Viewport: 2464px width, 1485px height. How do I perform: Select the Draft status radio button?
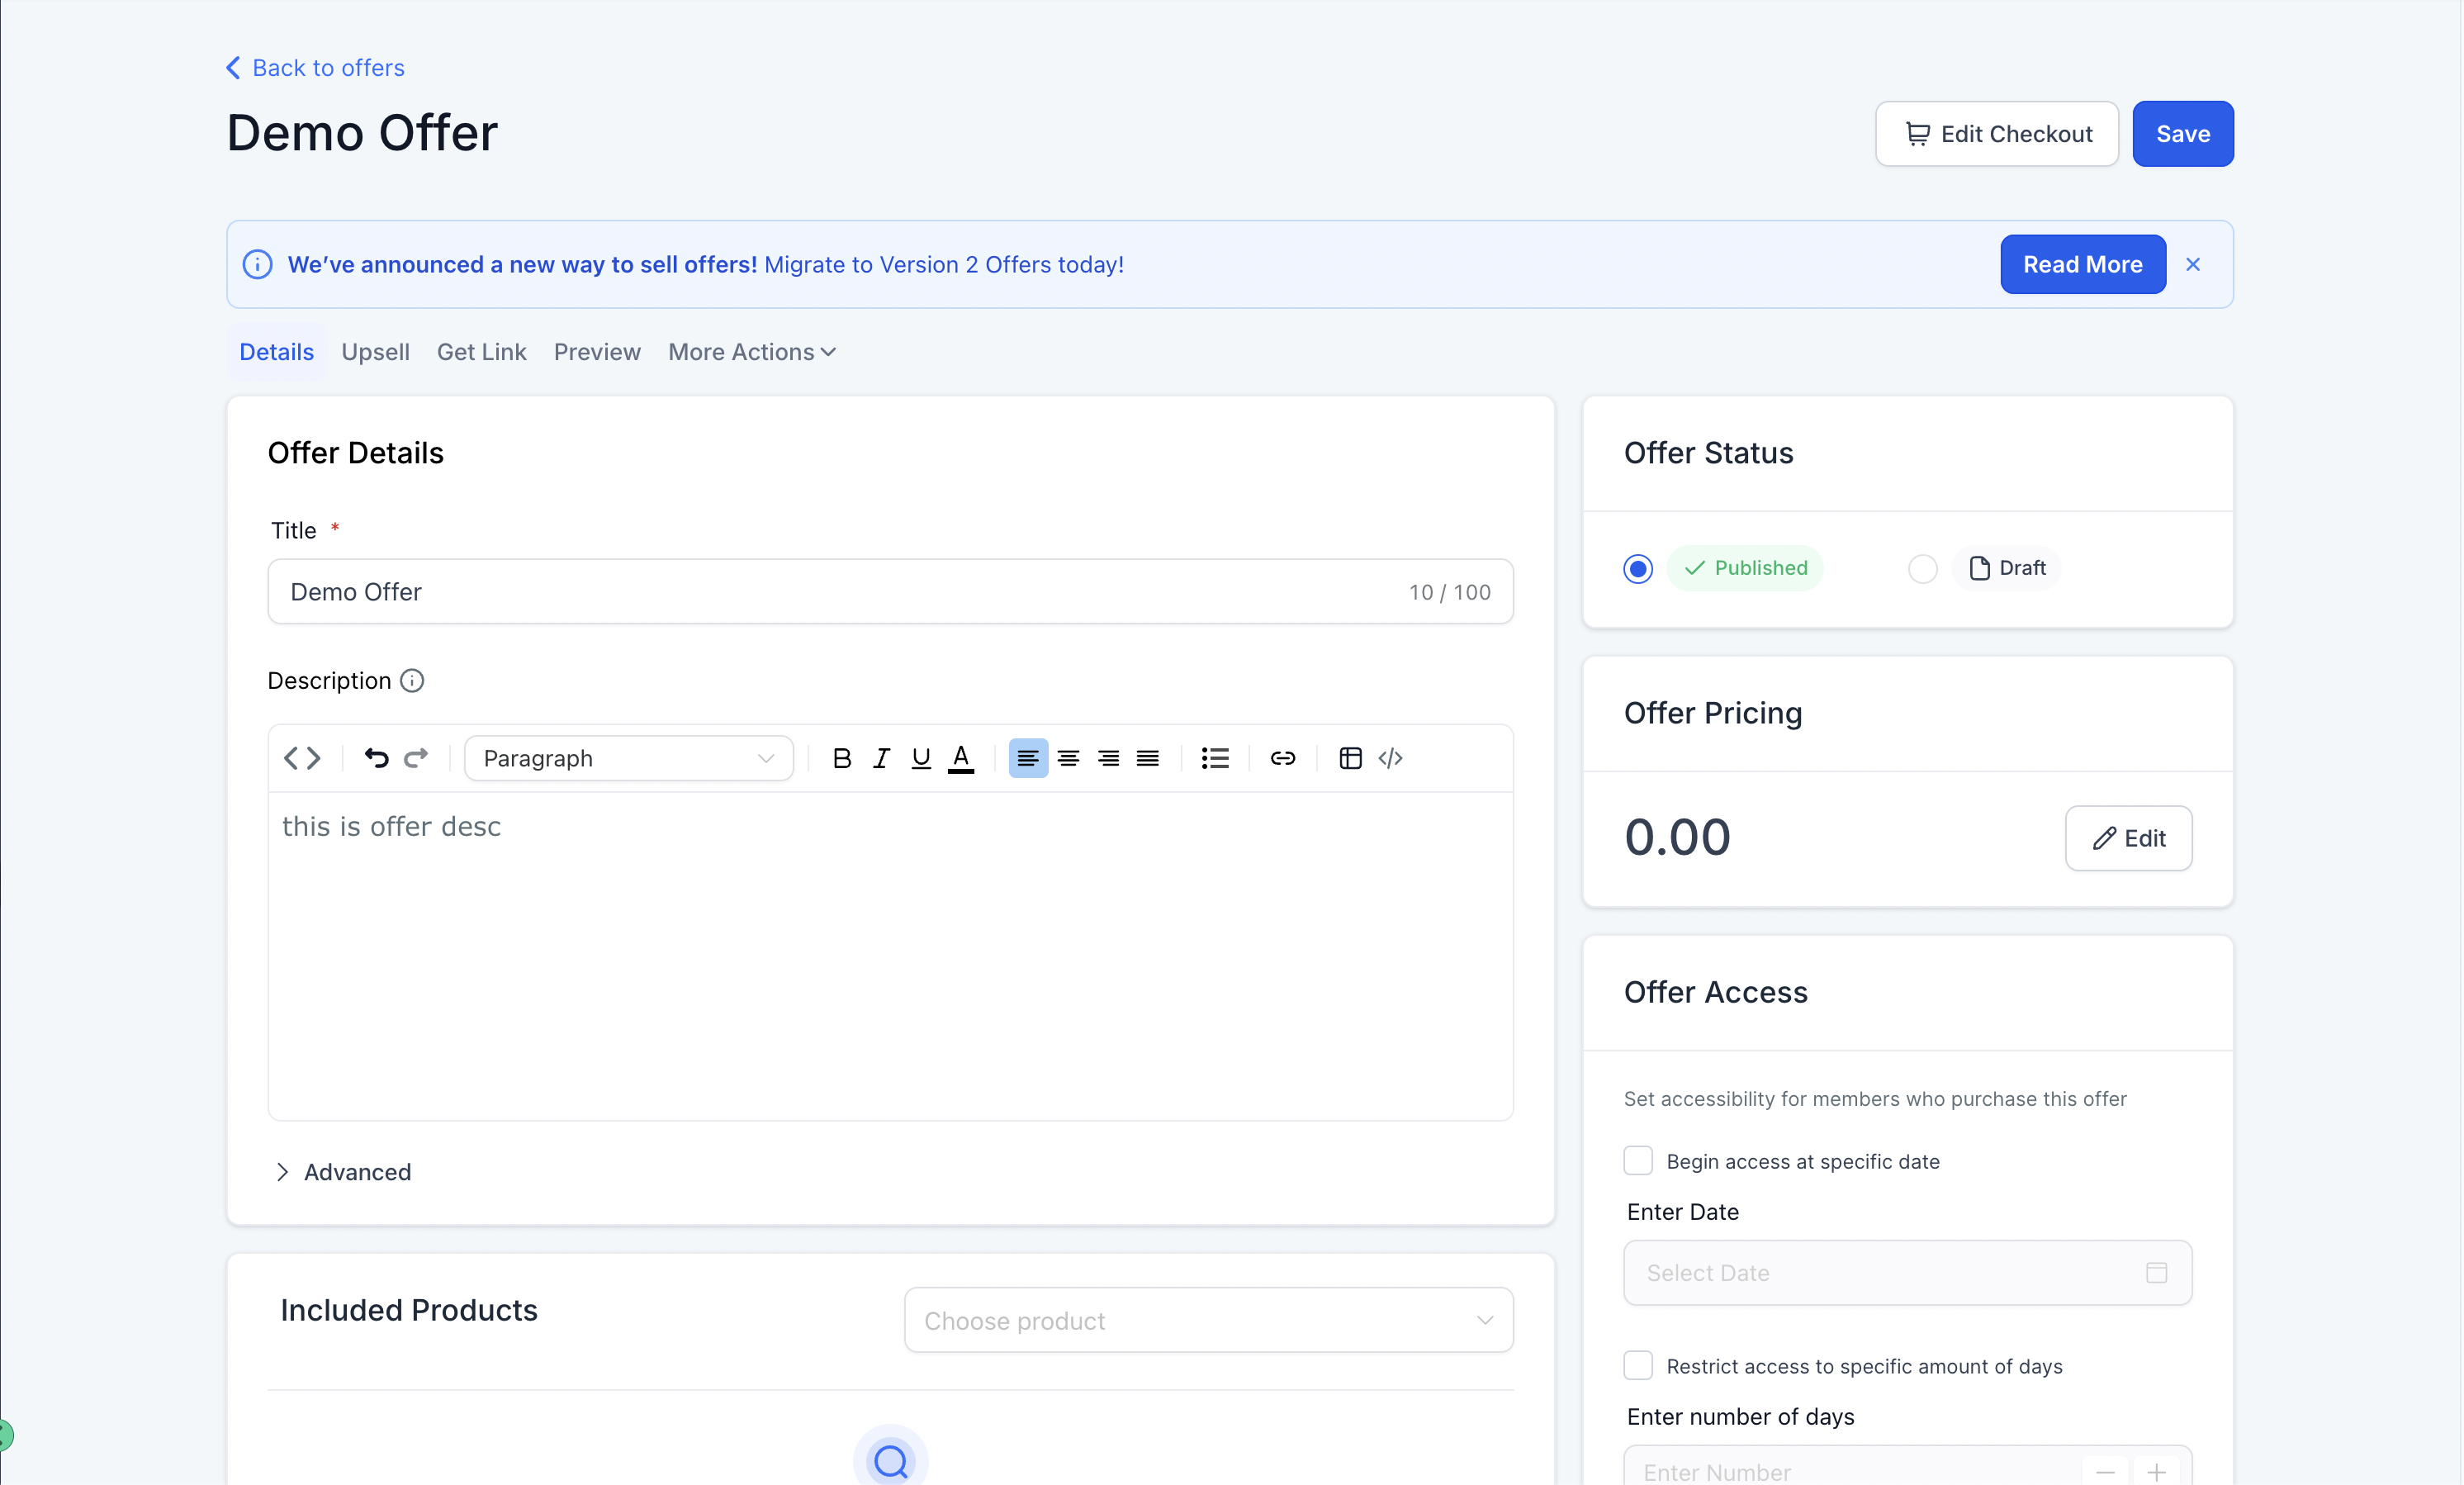pos(1922,569)
